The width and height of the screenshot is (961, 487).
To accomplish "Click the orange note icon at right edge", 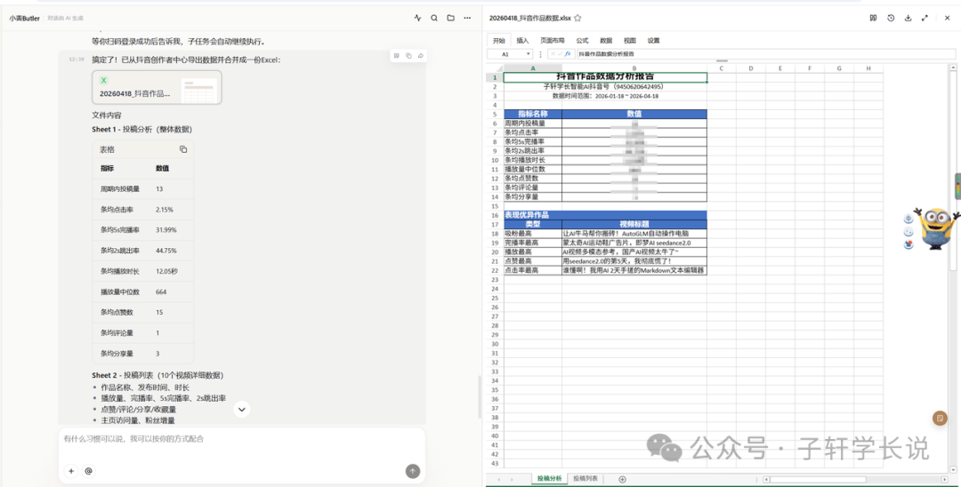I will pos(939,419).
